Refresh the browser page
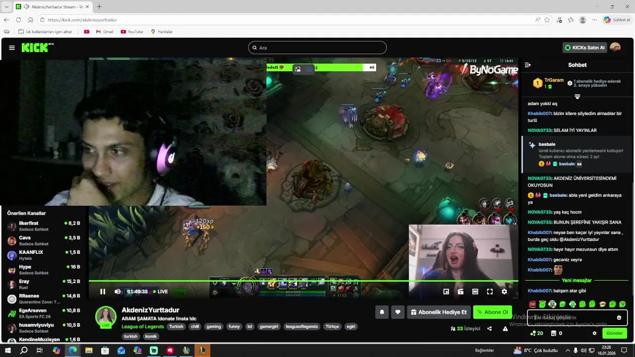The height and width of the screenshot is (357, 635). [x=18, y=20]
